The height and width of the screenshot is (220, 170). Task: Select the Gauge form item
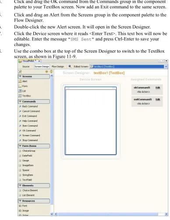click(x=24, y=160)
